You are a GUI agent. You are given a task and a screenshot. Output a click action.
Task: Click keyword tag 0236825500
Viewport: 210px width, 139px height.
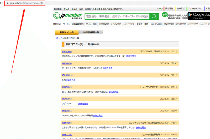pos(181,24)
